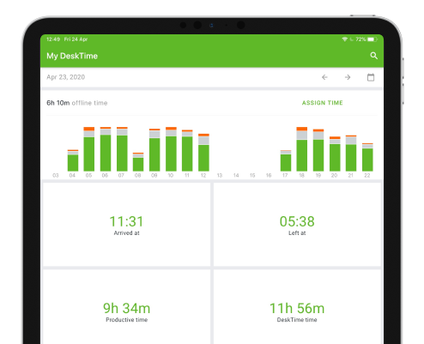Tap the Productive time caption
The image size is (424, 344).
(126, 320)
